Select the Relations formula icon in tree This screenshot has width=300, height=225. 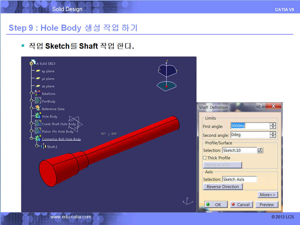click(x=38, y=94)
